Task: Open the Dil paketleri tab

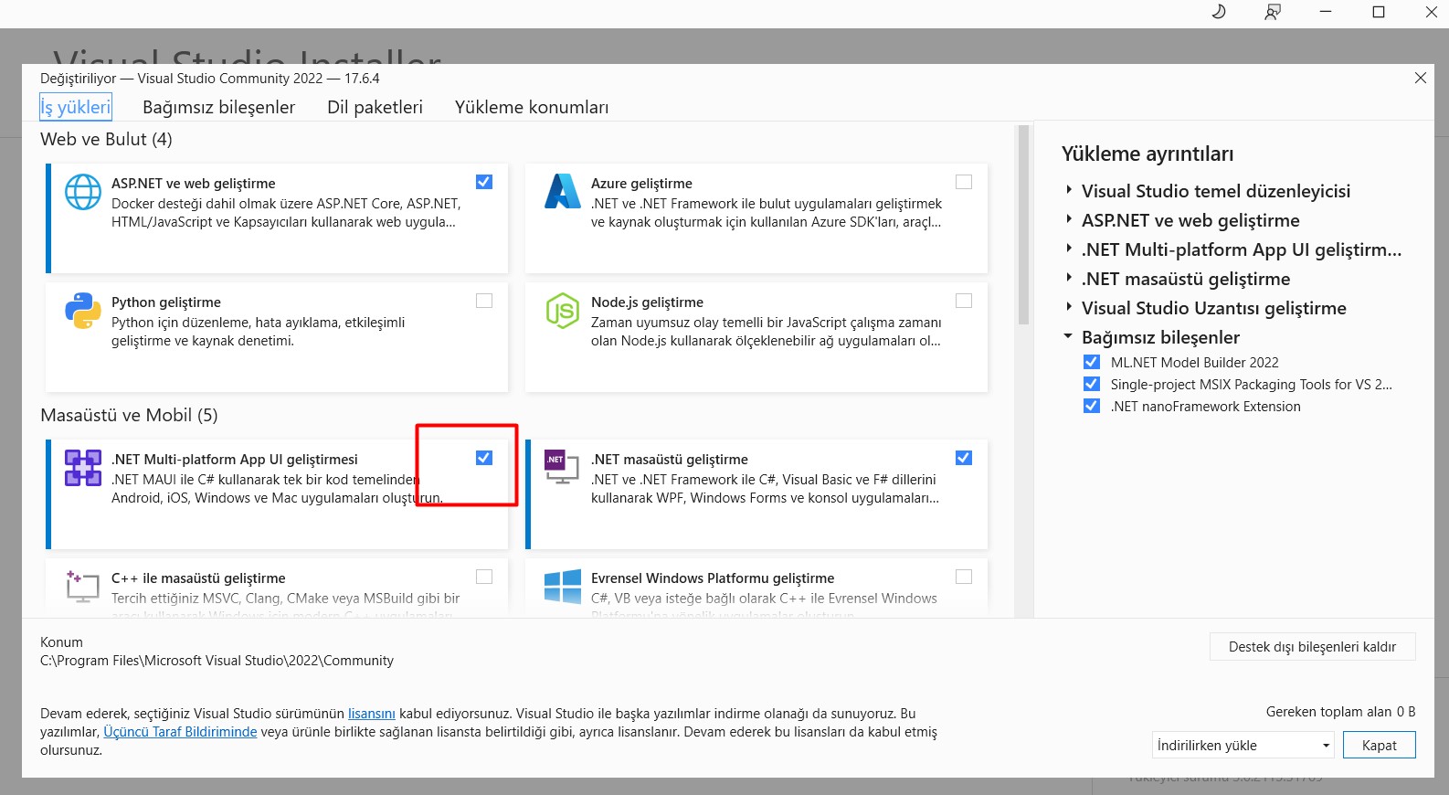Action: [375, 107]
